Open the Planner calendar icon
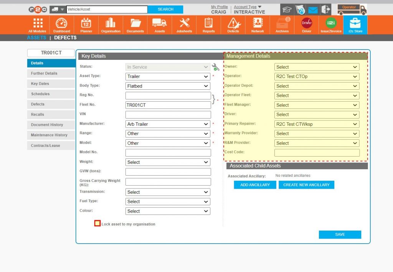This screenshot has width=393, height=272. (86, 24)
